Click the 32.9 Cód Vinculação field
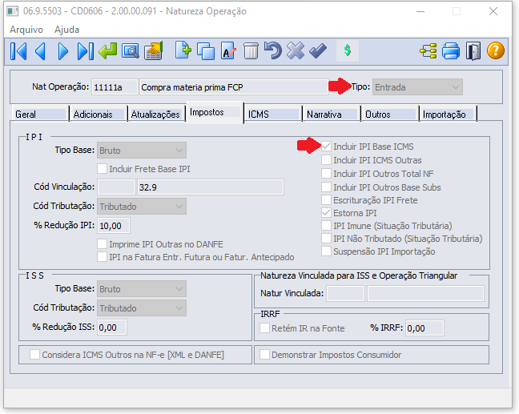 tap(211, 187)
